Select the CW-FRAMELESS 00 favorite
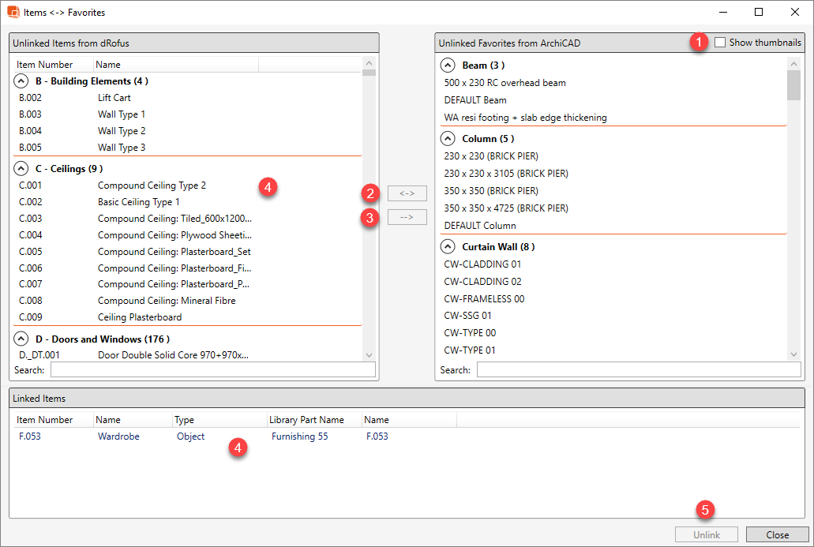This screenshot has height=547, width=814. [484, 299]
